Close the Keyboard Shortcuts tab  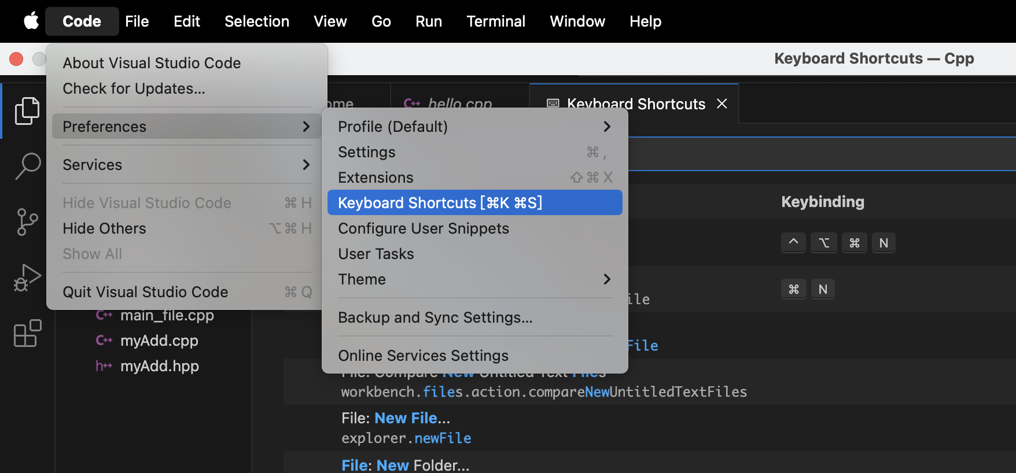pyautogui.click(x=721, y=104)
